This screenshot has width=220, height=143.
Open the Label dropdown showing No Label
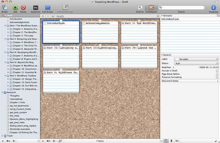[196, 59]
